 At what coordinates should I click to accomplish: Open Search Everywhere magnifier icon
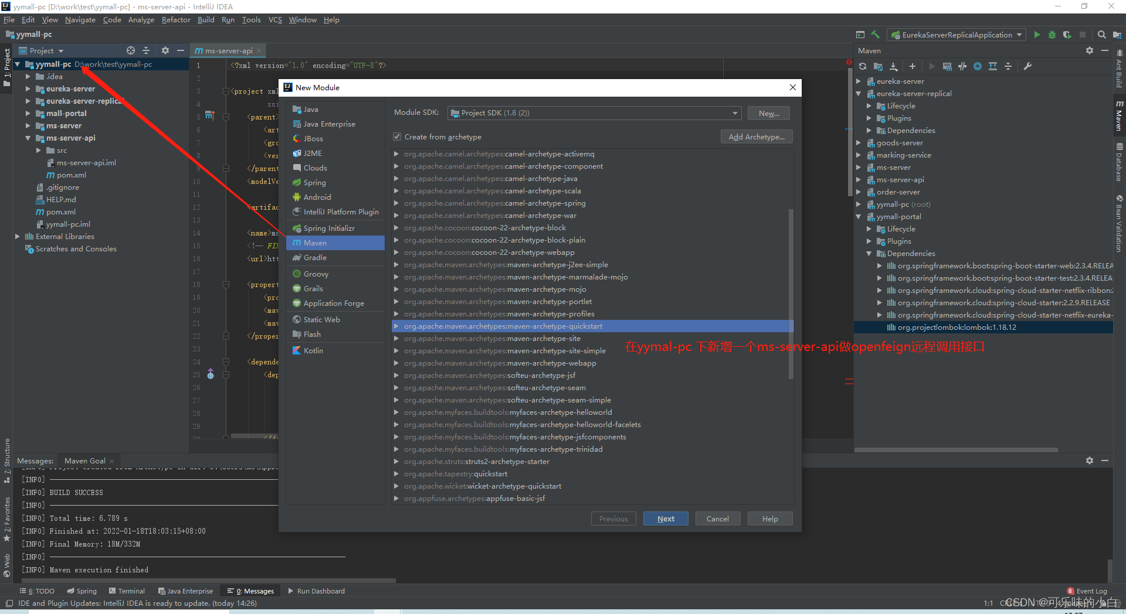pos(1102,35)
